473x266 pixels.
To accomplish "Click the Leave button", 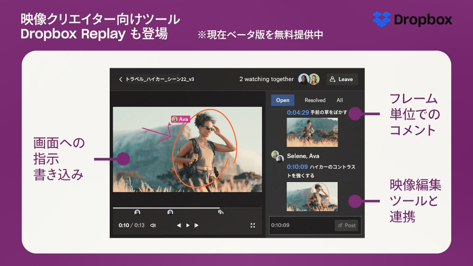I will point(342,79).
